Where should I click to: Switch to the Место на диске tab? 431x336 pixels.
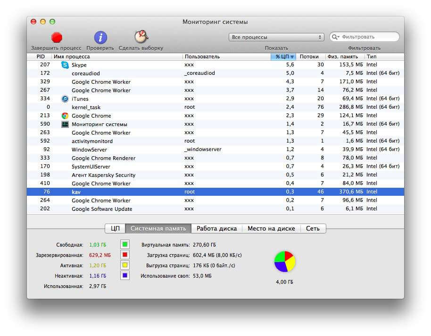pos(271,229)
